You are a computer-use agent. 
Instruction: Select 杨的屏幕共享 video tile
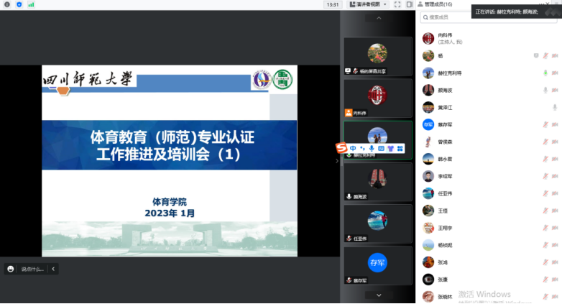point(378,56)
